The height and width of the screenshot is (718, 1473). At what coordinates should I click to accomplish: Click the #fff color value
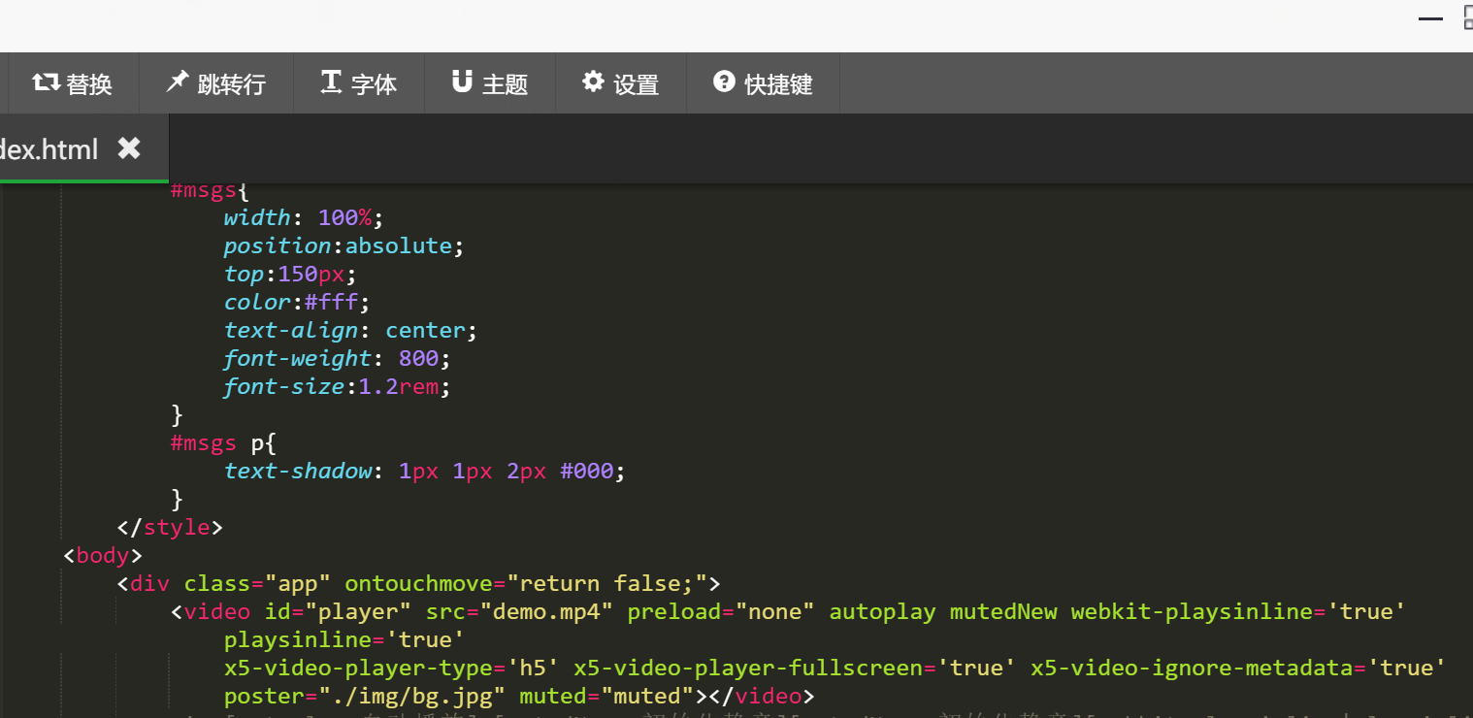pos(337,302)
